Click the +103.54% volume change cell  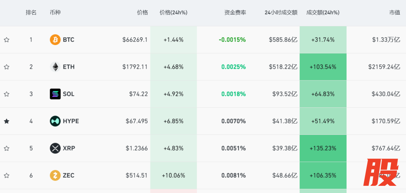tap(323, 67)
